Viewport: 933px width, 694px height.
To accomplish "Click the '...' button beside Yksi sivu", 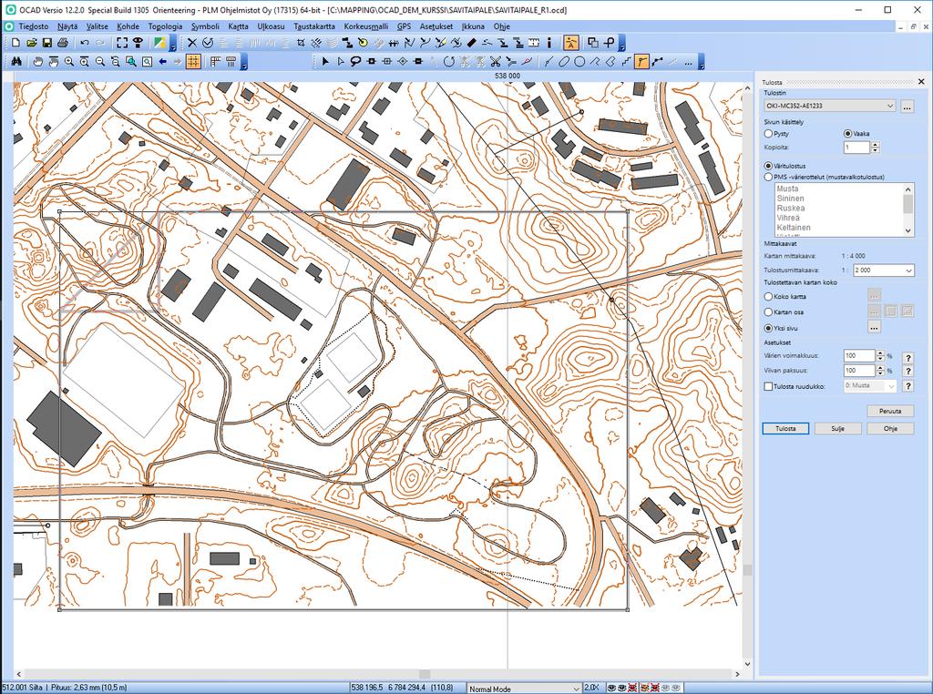I will coord(874,328).
